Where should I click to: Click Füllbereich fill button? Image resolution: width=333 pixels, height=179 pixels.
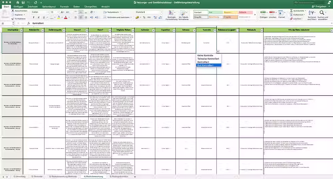click(x=297, y=15)
